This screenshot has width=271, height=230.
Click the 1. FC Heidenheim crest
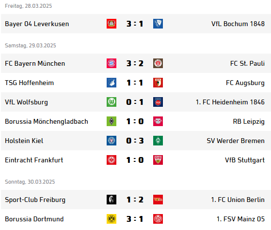tap(158, 102)
